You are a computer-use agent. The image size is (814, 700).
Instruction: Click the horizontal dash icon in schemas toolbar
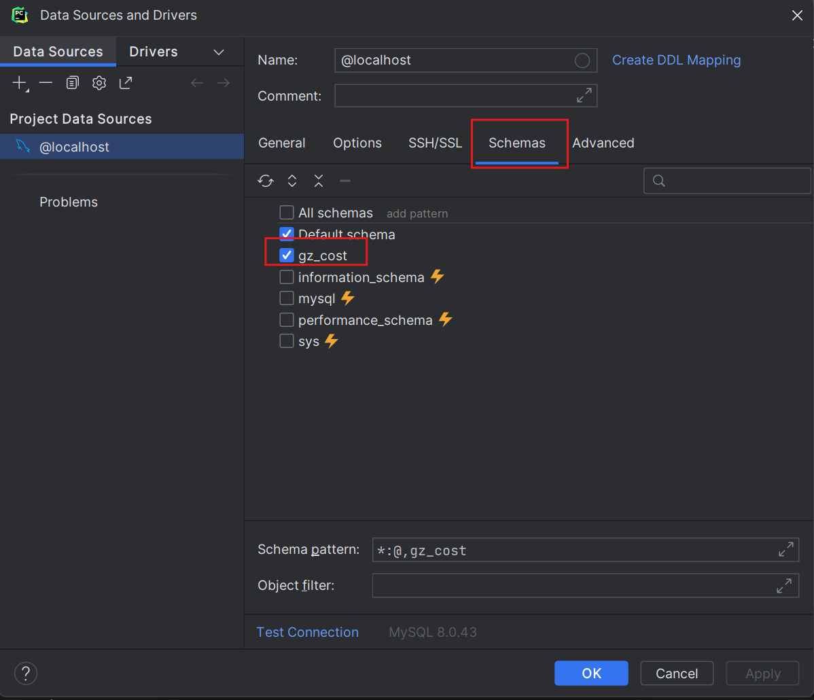345,181
